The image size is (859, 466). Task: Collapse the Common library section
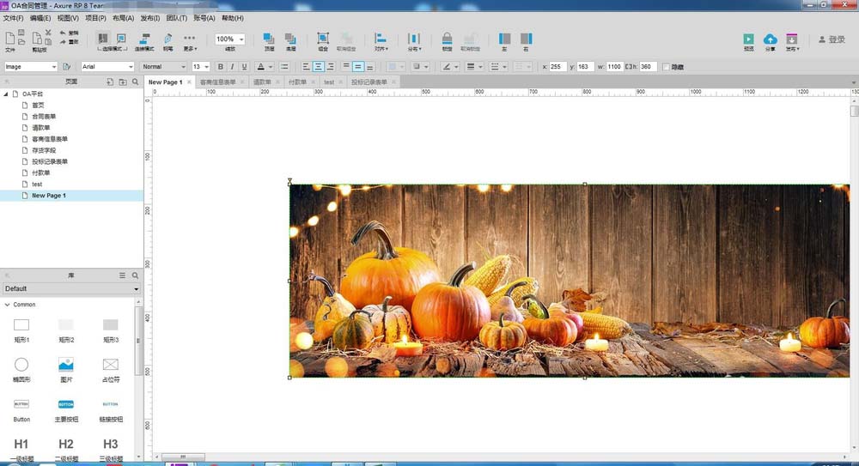pyautogui.click(x=8, y=305)
